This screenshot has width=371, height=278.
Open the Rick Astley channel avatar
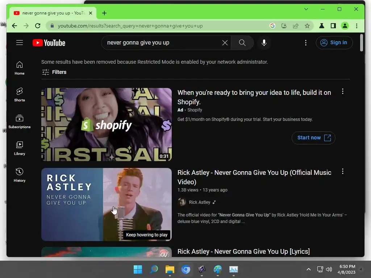pyautogui.click(x=182, y=202)
